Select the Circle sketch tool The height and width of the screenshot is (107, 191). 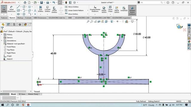(24, 7)
